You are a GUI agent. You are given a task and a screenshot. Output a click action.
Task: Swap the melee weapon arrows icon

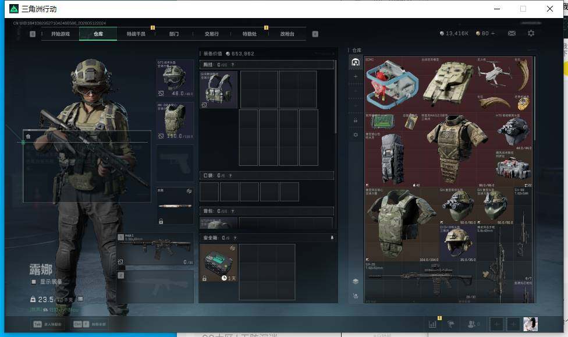pyautogui.click(x=189, y=191)
